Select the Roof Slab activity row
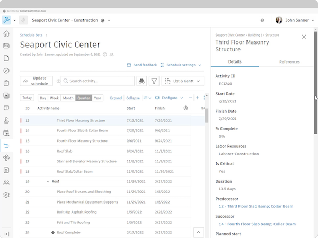Screen dimensions: 318x238 click(x=105, y=151)
